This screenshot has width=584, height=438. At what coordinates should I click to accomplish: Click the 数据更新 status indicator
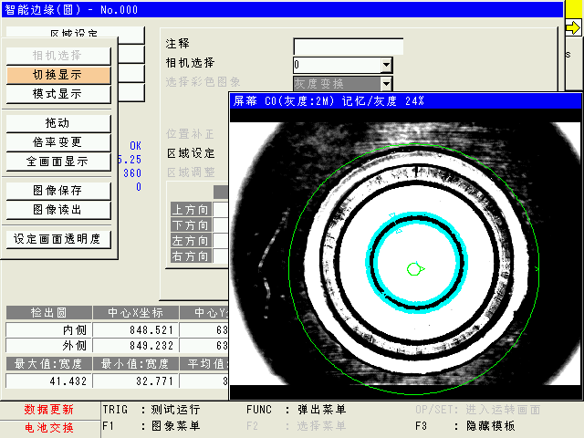[49, 410]
